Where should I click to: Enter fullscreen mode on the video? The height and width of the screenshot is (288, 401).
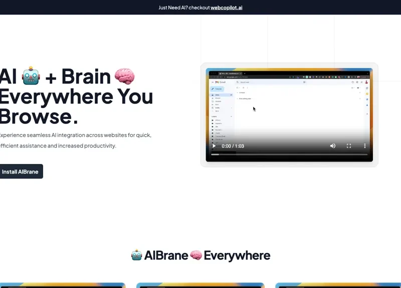coord(348,146)
